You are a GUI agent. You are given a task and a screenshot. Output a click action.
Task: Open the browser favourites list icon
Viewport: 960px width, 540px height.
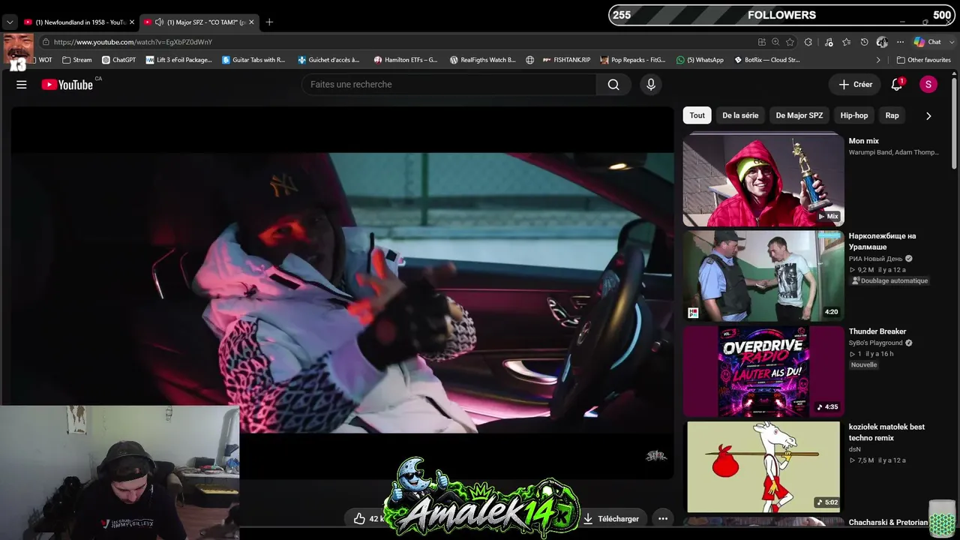click(846, 42)
